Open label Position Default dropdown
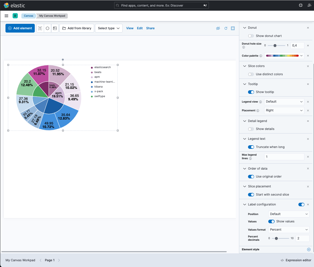The height and width of the screenshot is (267, 314). tap(289, 214)
